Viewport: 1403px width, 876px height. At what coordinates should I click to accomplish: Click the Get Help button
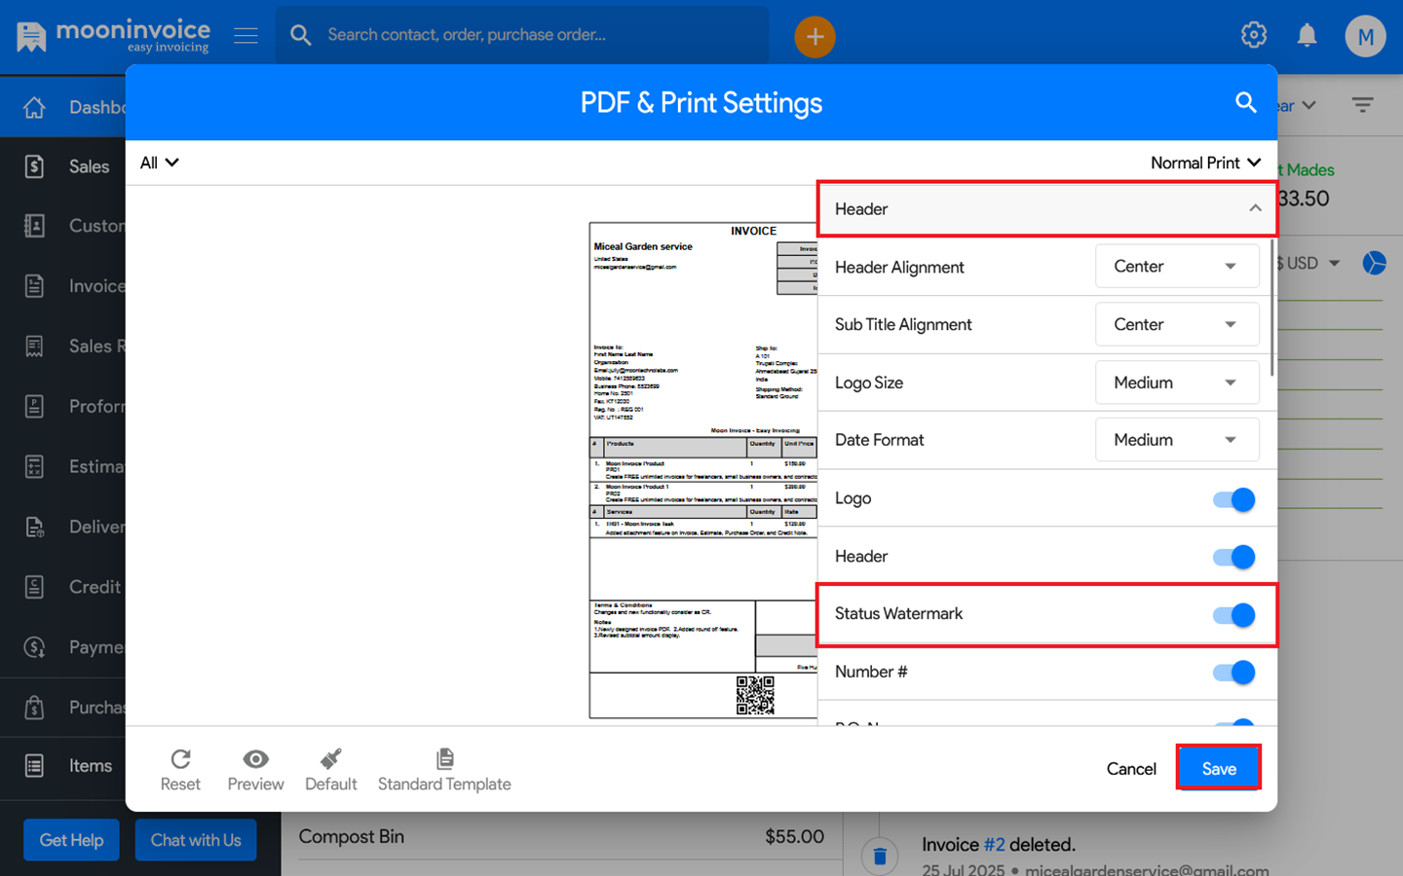tap(71, 840)
